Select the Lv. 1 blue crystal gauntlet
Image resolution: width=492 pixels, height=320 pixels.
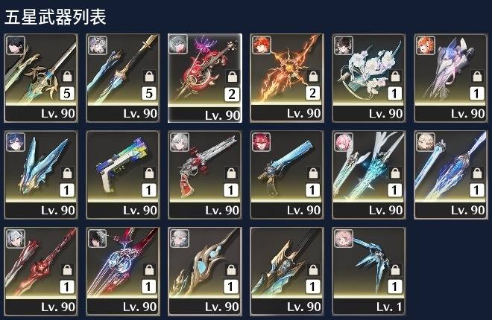point(369,272)
